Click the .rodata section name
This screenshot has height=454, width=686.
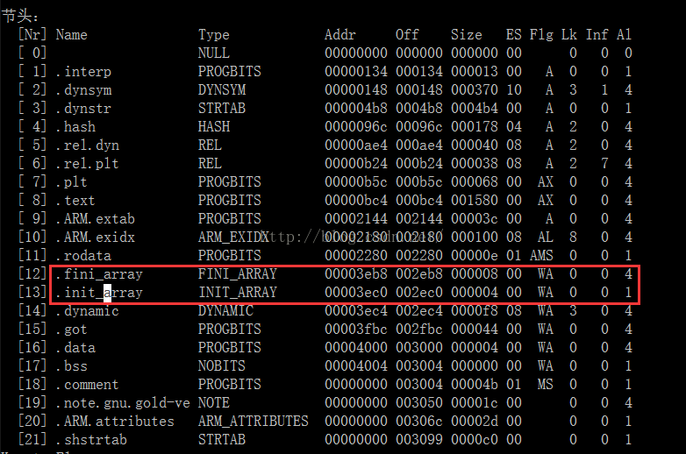pos(83,255)
